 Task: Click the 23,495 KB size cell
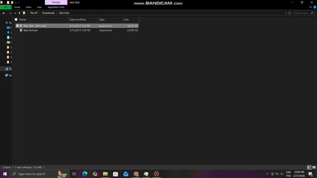pyautogui.click(x=132, y=30)
